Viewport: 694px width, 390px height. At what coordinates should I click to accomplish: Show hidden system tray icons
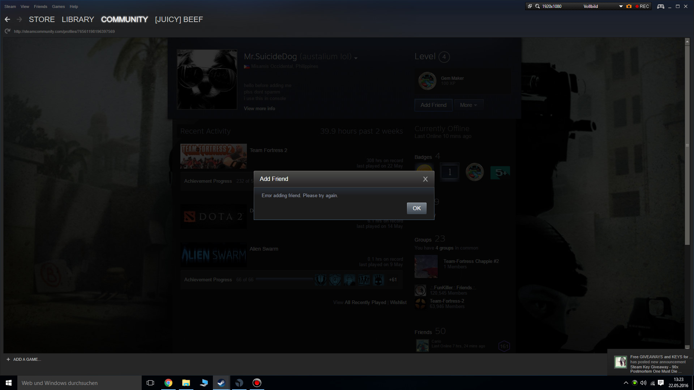pyautogui.click(x=626, y=383)
